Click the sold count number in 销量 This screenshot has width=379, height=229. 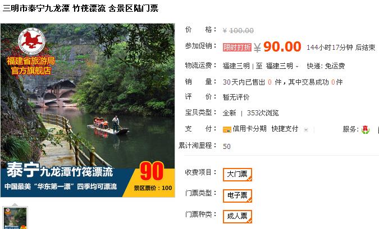270,82
